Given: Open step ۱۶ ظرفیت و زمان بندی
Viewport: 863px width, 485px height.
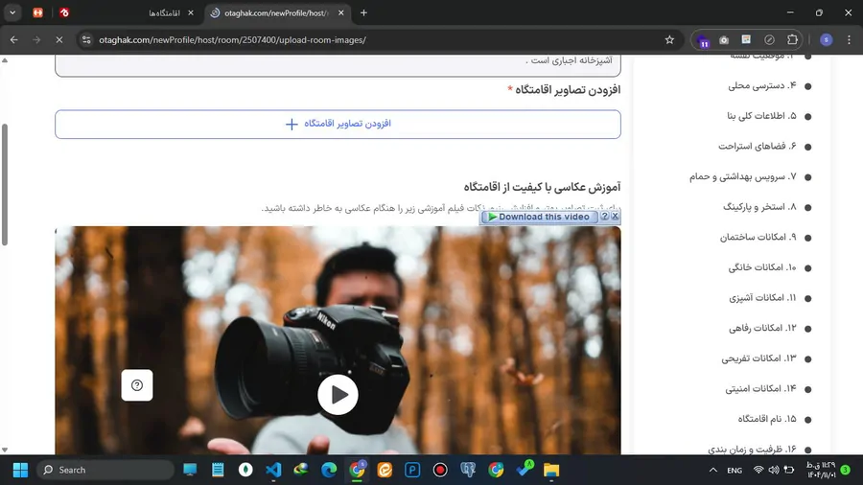Looking at the screenshot, I should click(752, 450).
